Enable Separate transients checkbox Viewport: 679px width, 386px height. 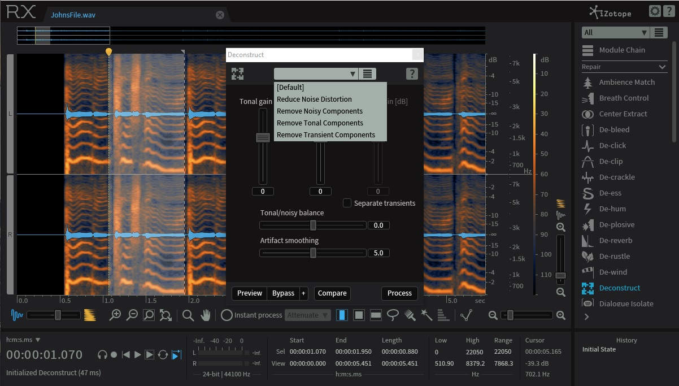pyautogui.click(x=347, y=203)
